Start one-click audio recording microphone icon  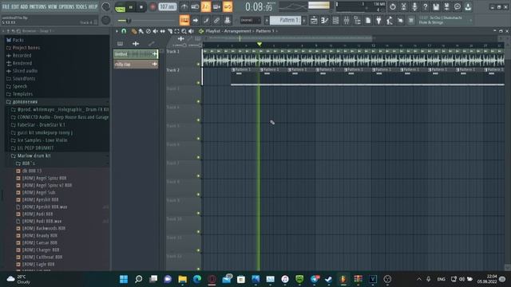[x=414, y=6]
